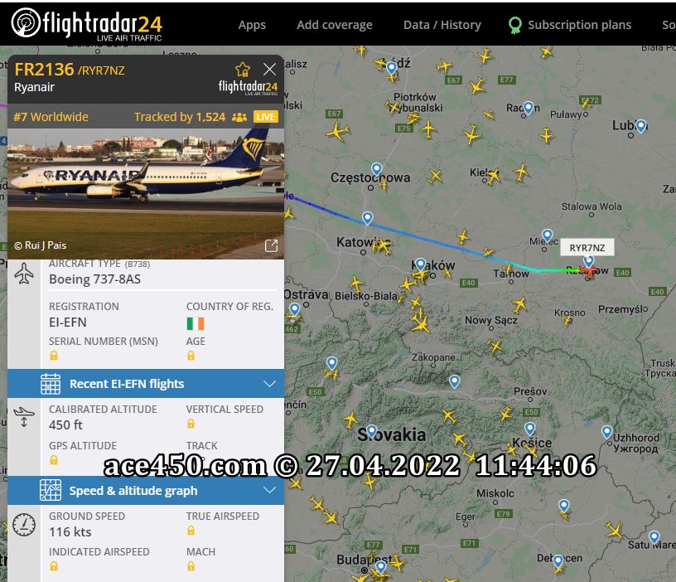Click the LIVE badge
This screenshot has width=676, height=582.
click(266, 117)
